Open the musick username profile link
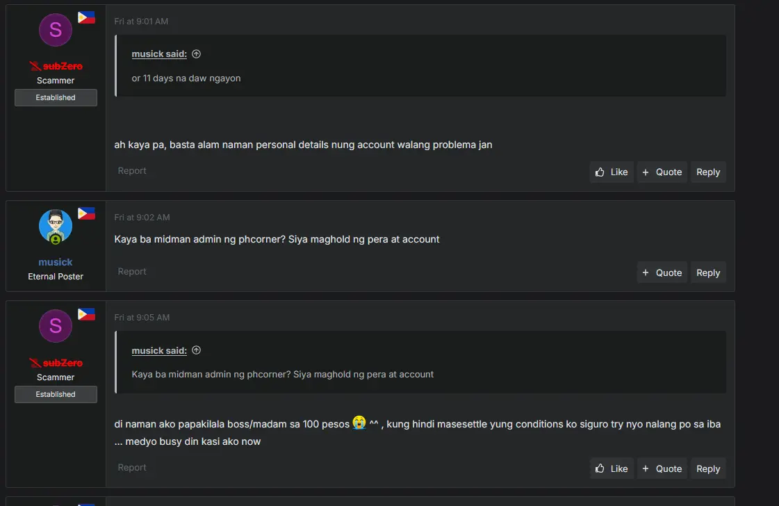This screenshot has height=506, width=779. tap(56, 262)
